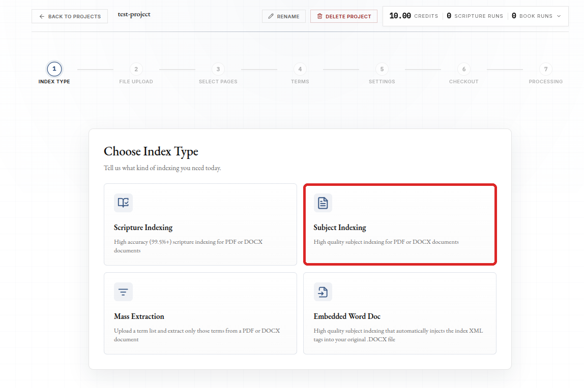The height and width of the screenshot is (388, 584).
Task: Click the trash icon in Delete Project
Action: click(x=319, y=16)
